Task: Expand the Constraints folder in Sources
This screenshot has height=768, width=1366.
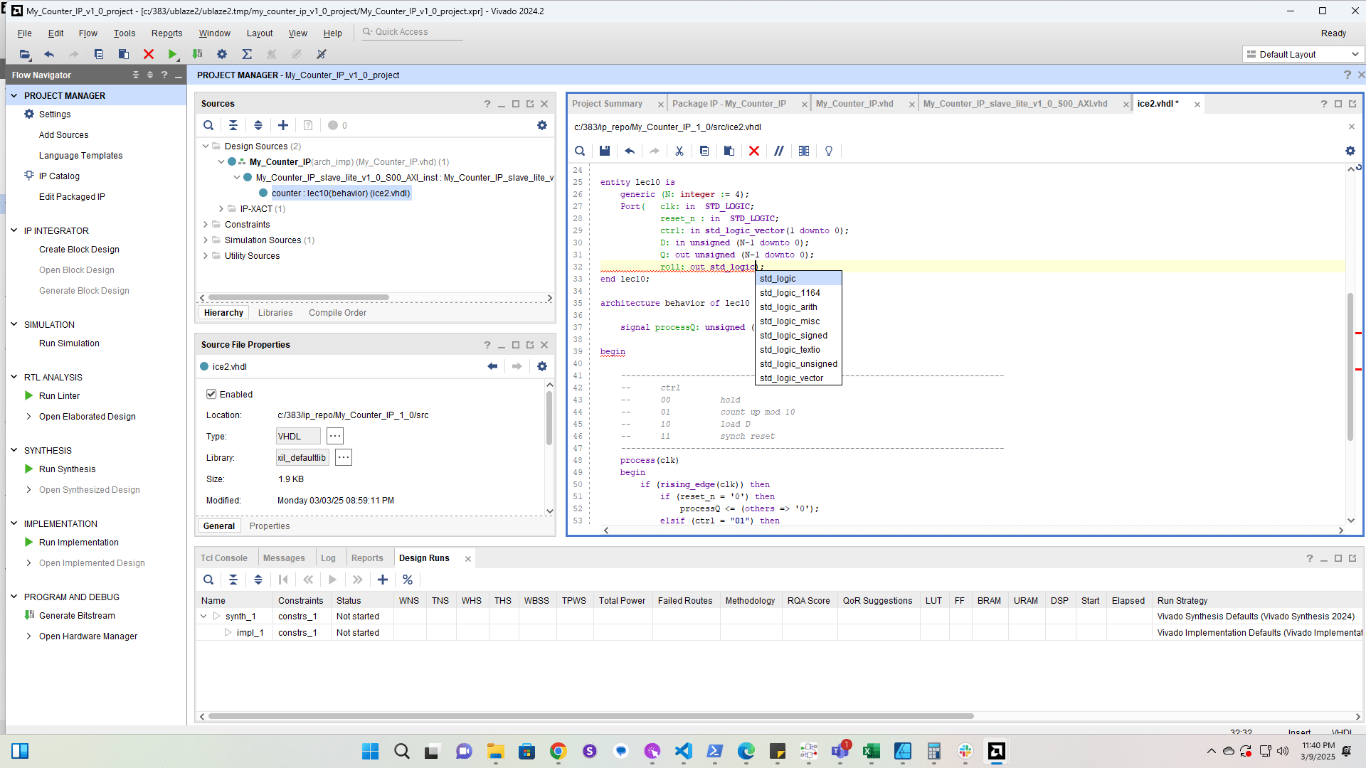Action: (206, 224)
